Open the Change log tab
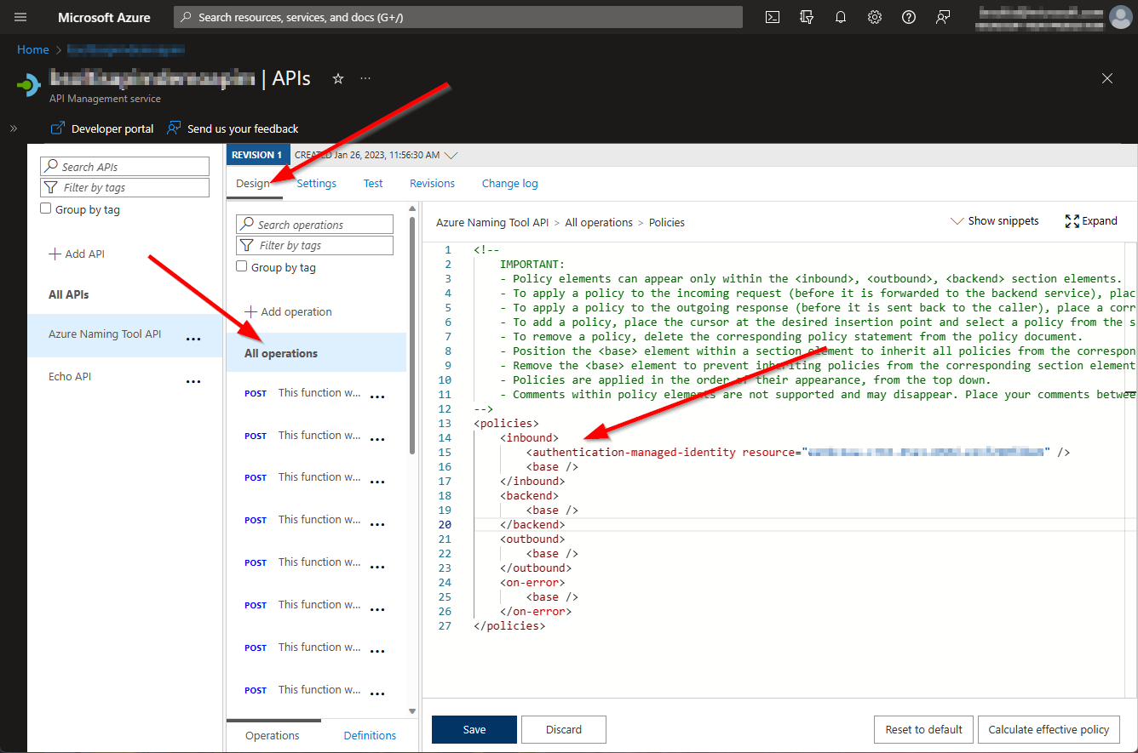The width and height of the screenshot is (1138, 753). (x=509, y=183)
